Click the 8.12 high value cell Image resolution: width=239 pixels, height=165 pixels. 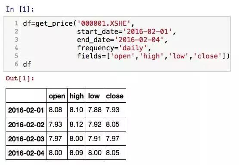(x=77, y=125)
